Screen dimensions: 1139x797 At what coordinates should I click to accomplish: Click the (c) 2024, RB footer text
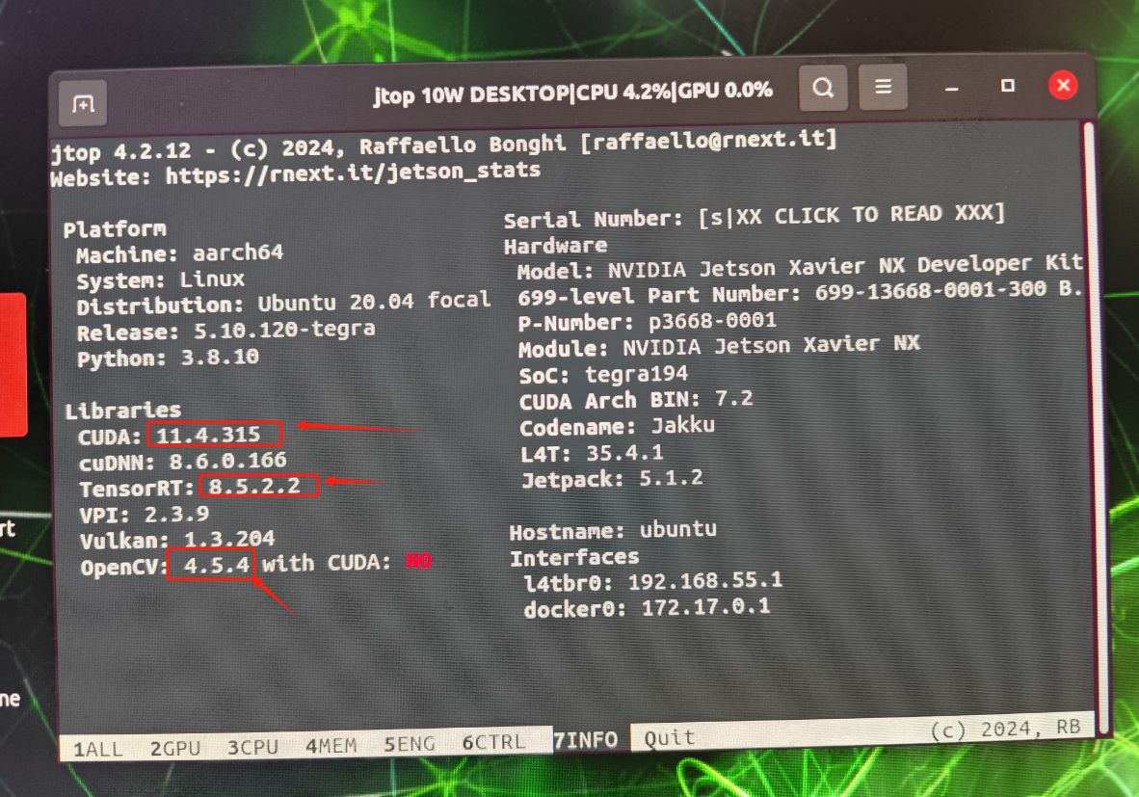[1005, 729]
